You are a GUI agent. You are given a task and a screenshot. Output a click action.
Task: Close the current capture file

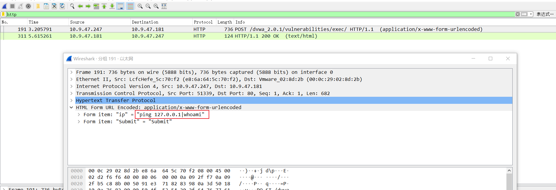(54, 6)
